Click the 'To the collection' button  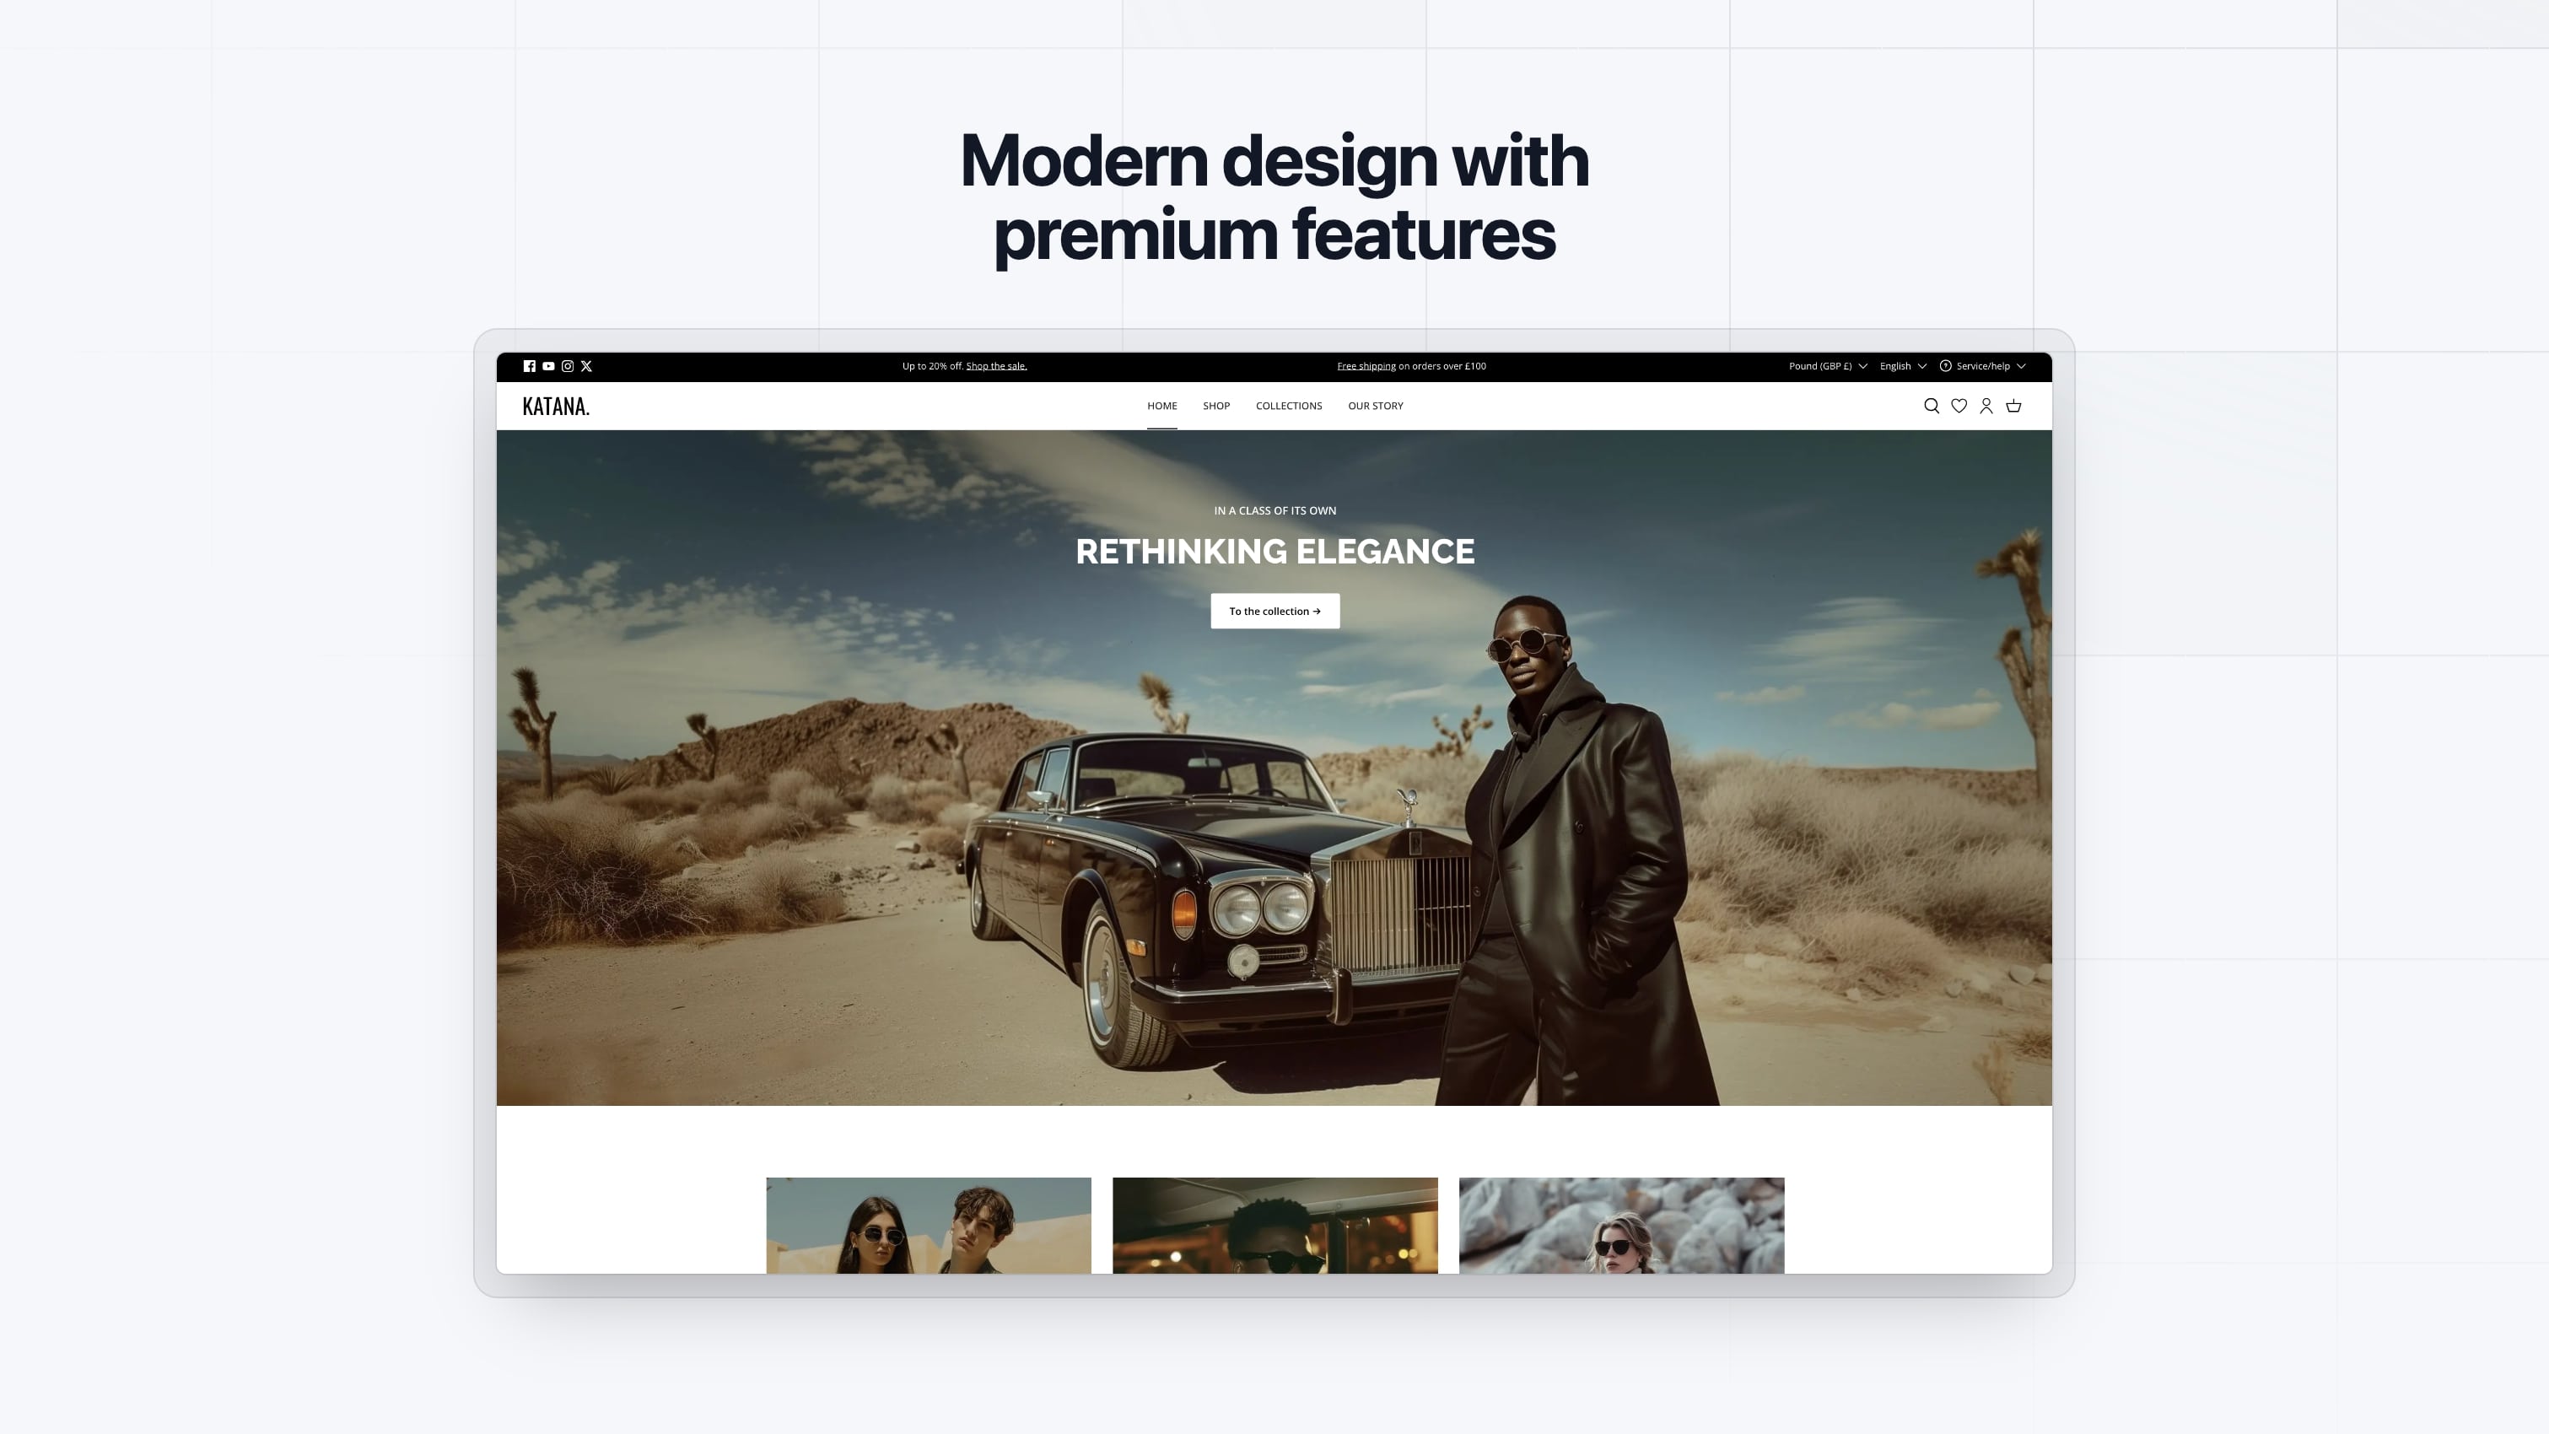[x=1274, y=611]
